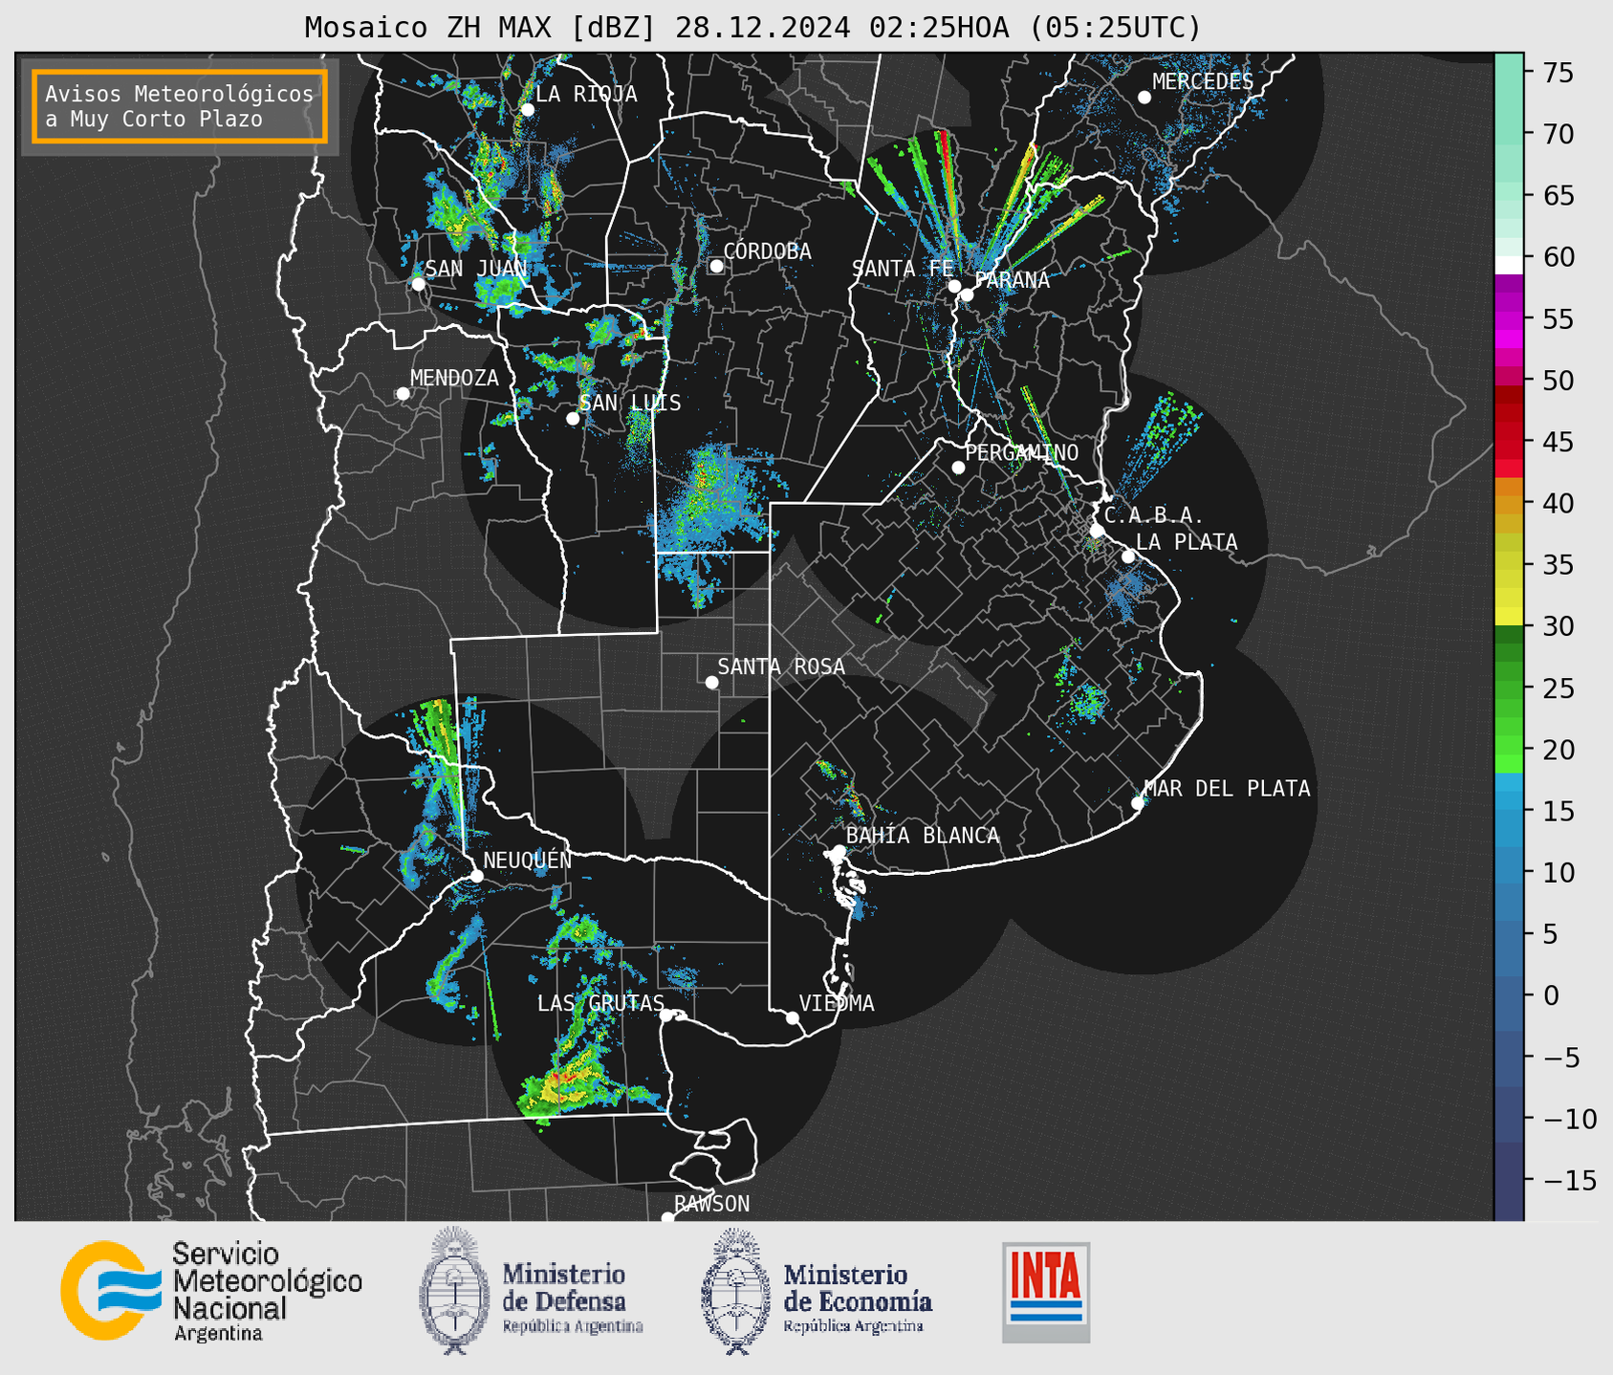The height and width of the screenshot is (1375, 1613).
Task: Click the 60 value on the dBZ scale
Action: 1558,257
